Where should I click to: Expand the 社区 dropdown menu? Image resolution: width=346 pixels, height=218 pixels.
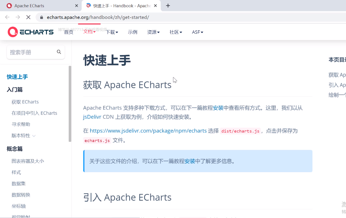coord(176,32)
